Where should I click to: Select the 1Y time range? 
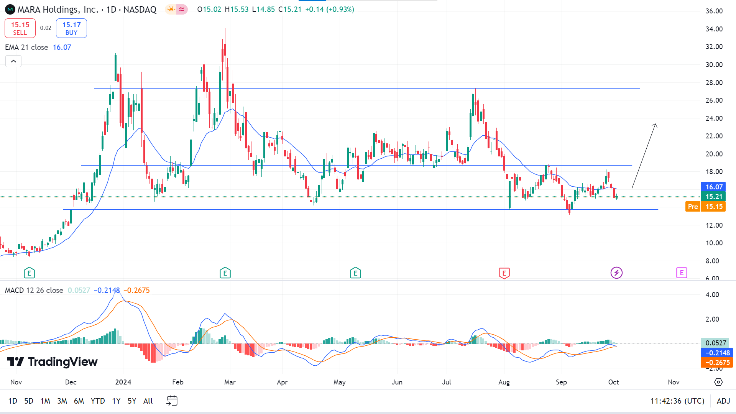tap(116, 401)
